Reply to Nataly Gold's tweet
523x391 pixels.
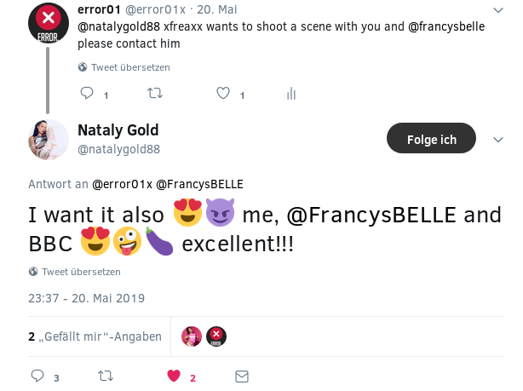(x=37, y=376)
